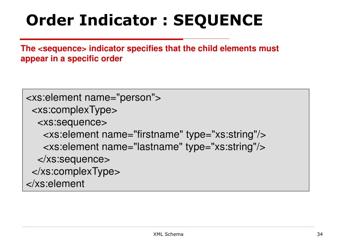Click the thin gray footer divider line
Viewport: 337px width, 252px height.
(x=168, y=227)
